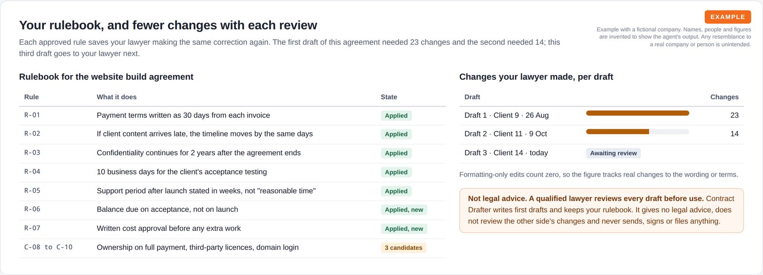This screenshot has height=275, width=763.
Task: Click 'Balance due on acceptance' rule text
Action: pyautogui.click(x=167, y=209)
